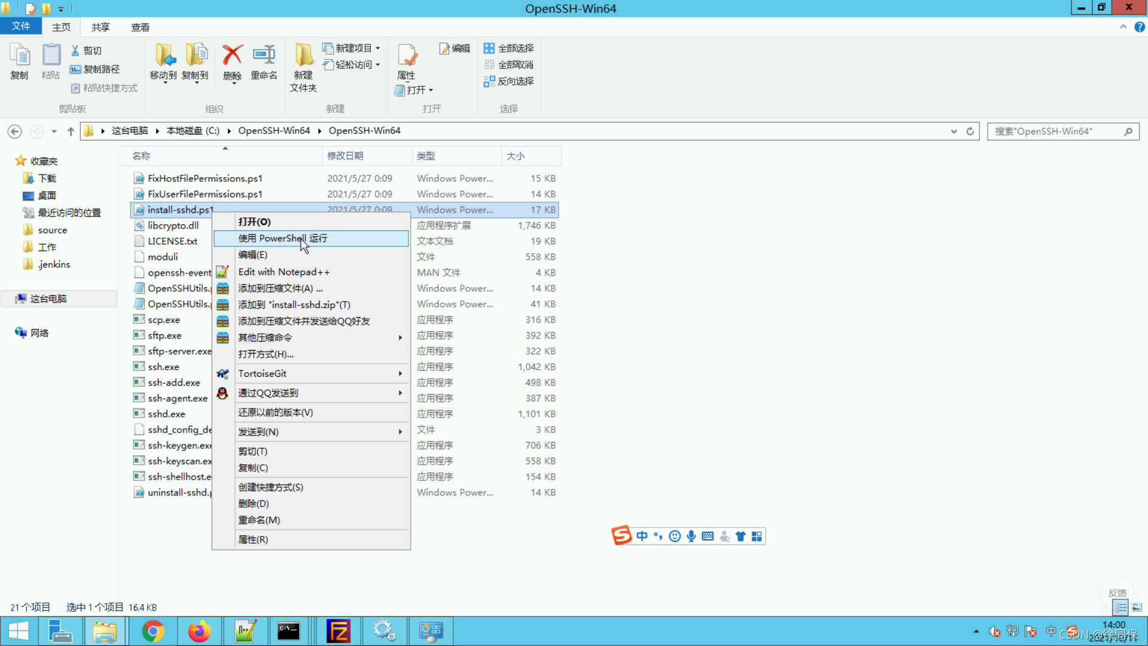This screenshot has height=646, width=1148.
Task: Click the refresh button beside the address bar
Action: tap(970, 131)
